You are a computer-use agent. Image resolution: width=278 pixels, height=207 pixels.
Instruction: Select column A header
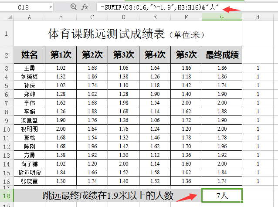coord(30,17)
